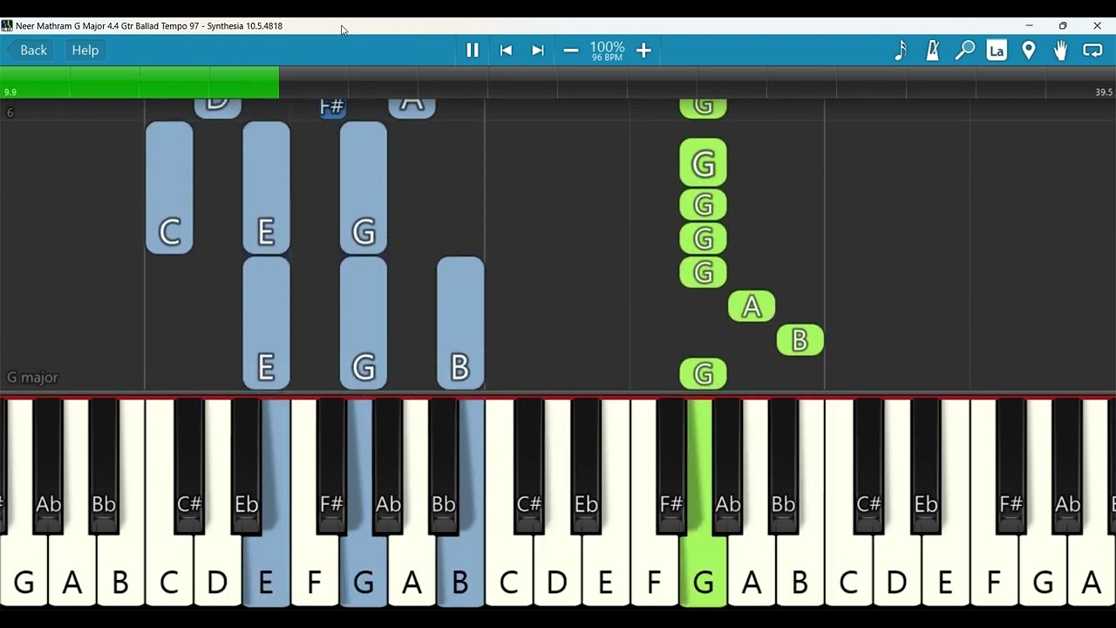Seek in the unplayed gray progress area
The width and height of the screenshot is (1116, 628).
point(697,82)
